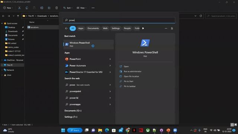Viewport: 238px width, 134px height.
Task: Click the Rename icon in File Explorer toolbar
Action: pyautogui.click(x=42, y=8)
